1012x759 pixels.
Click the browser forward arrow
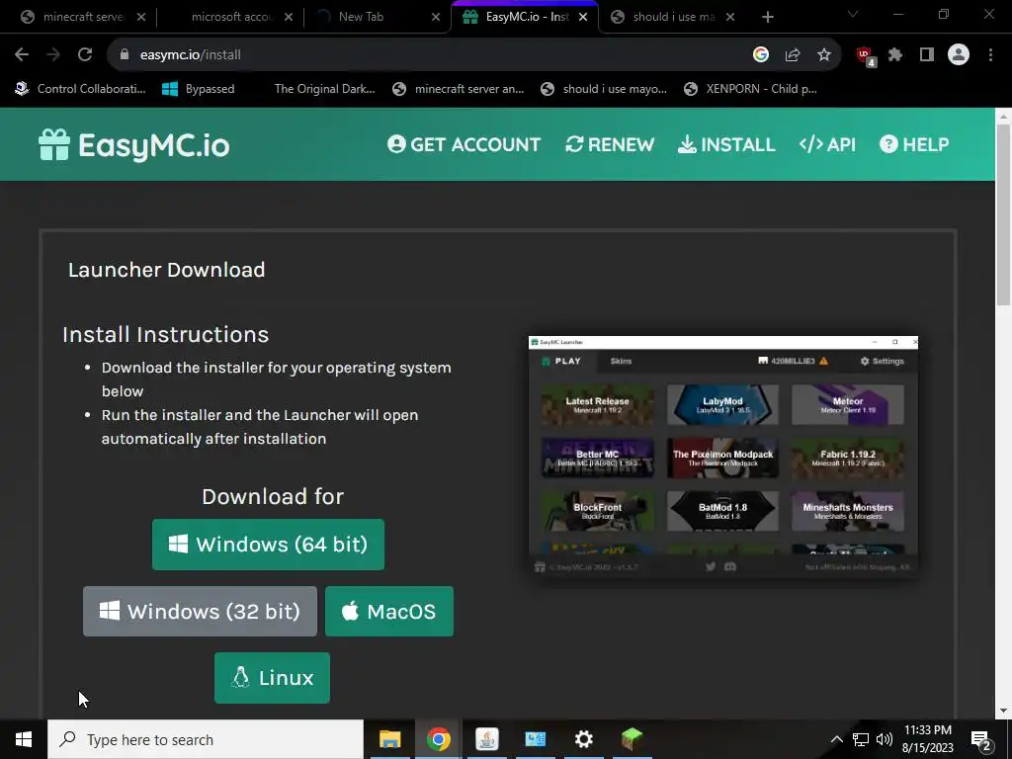click(x=53, y=55)
